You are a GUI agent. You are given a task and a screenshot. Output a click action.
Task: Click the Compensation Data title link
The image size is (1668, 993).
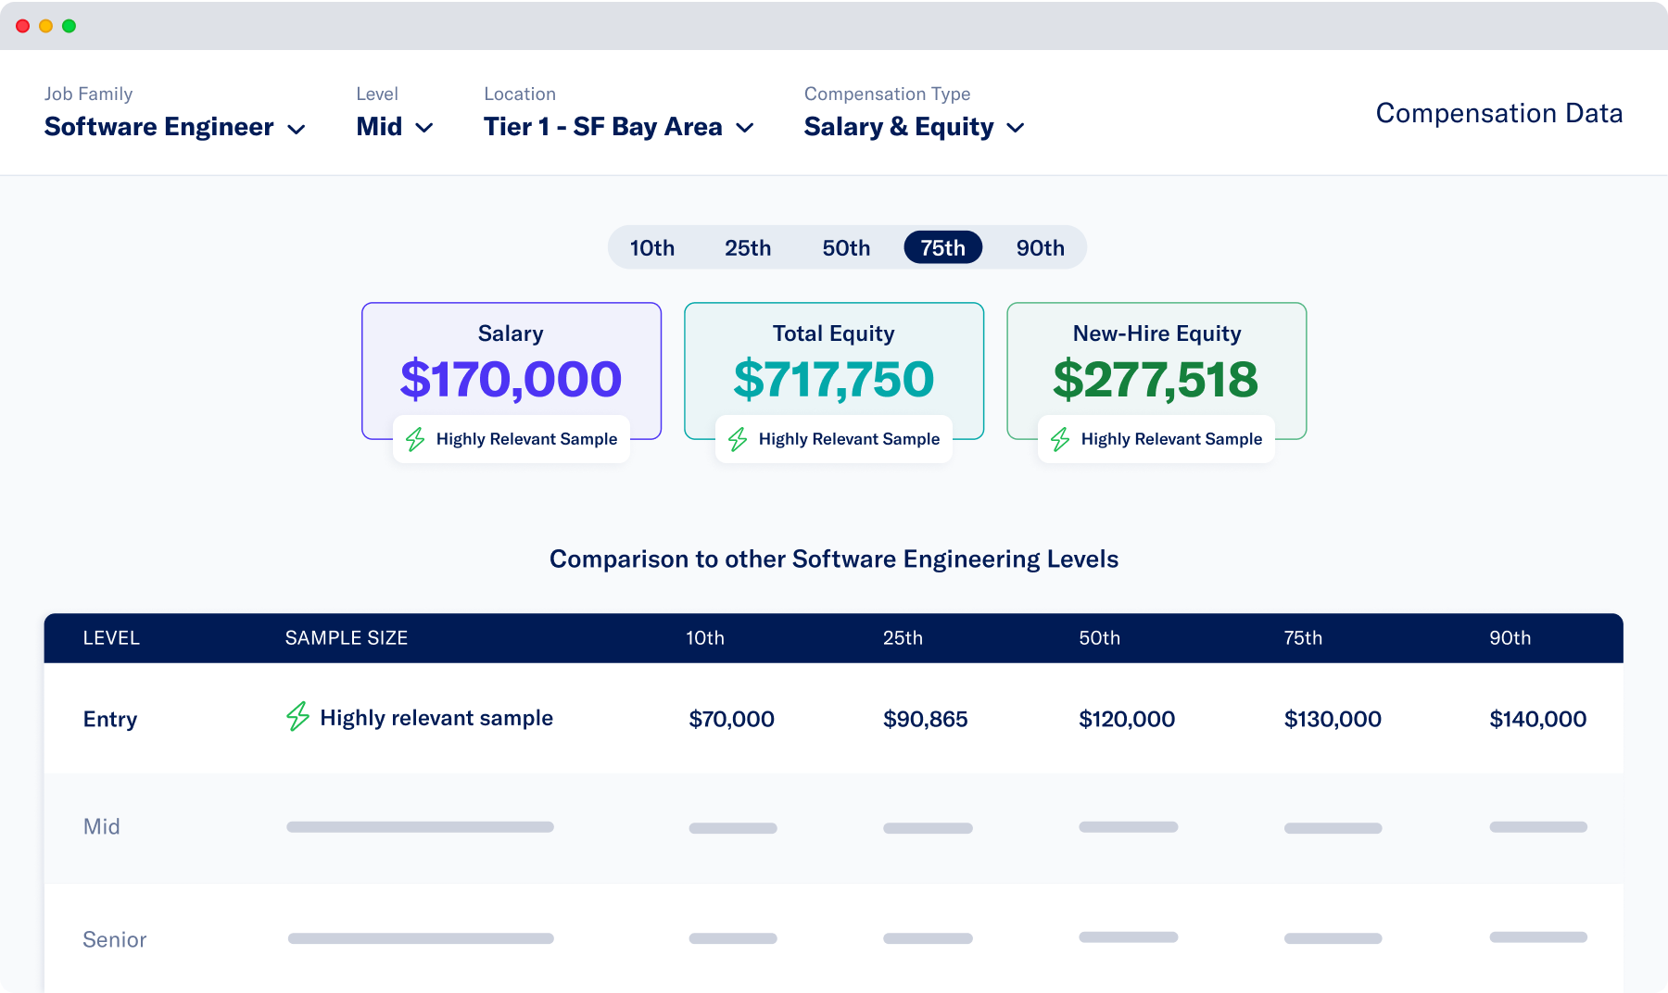(1499, 113)
